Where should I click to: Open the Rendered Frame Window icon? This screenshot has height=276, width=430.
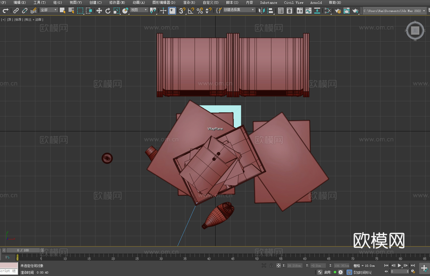point(347,11)
